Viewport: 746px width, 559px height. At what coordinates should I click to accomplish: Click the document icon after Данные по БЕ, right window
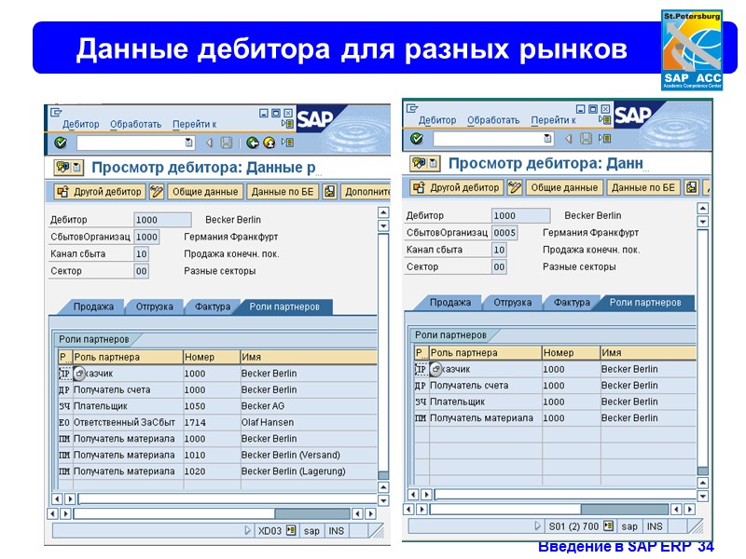[691, 187]
